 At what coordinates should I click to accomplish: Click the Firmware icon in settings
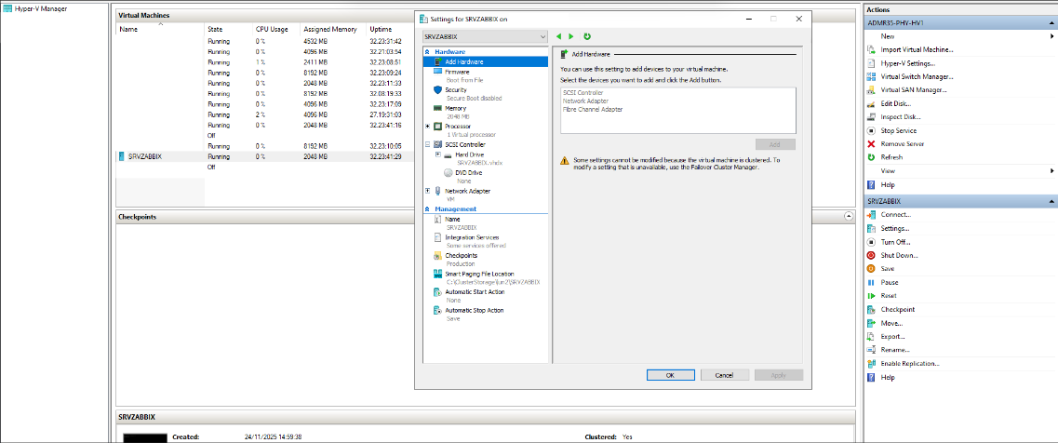[x=437, y=71]
